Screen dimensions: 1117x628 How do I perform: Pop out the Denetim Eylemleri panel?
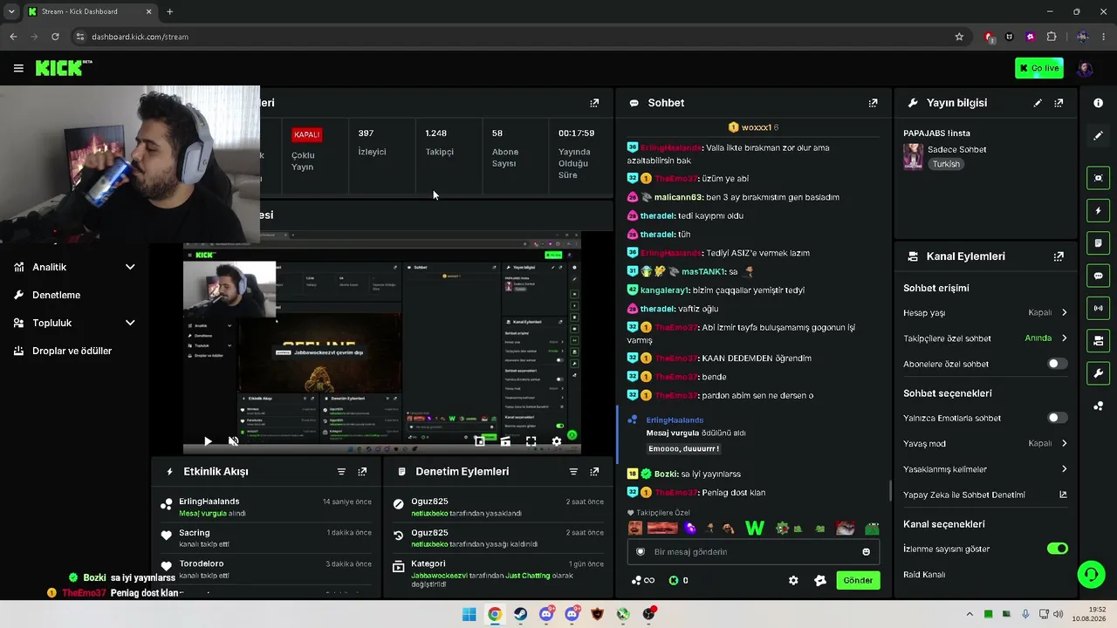point(594,472)
